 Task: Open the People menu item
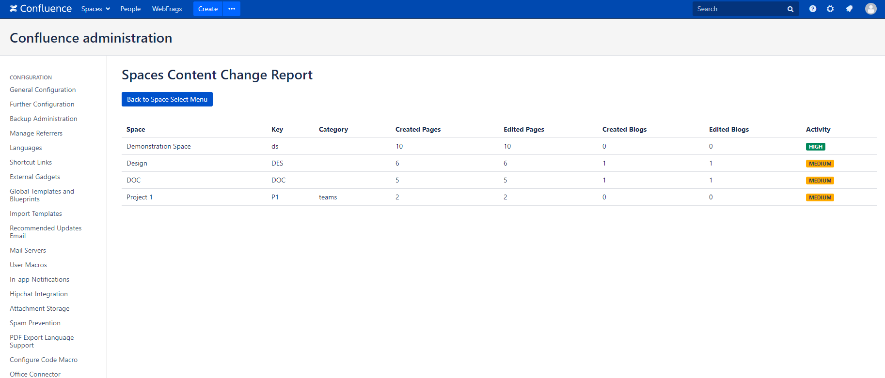click(130, 9)
